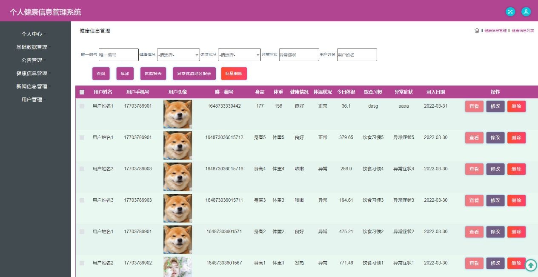The width and height of the screenshot is (538, 277).
Task: Expand 基础数据管理 in the sidebar
Action: tap(34, 47)
